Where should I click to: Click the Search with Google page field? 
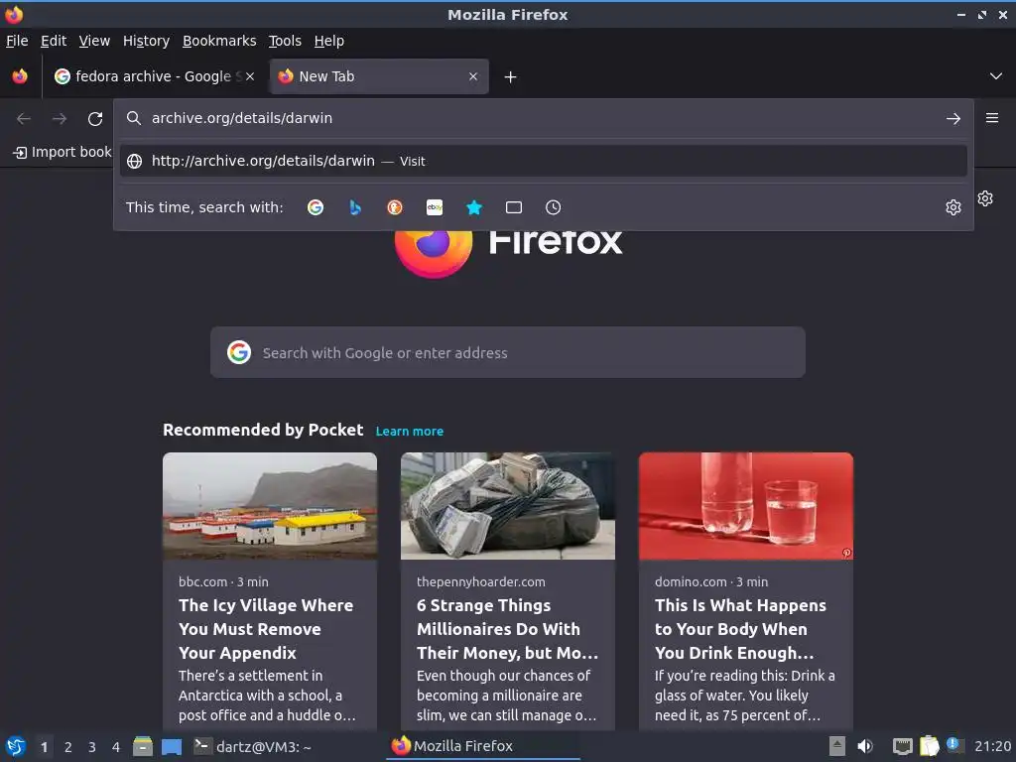[x=508, y=352]
